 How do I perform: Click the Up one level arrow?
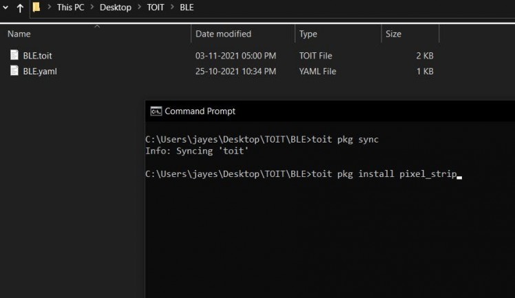pos(19,9)
